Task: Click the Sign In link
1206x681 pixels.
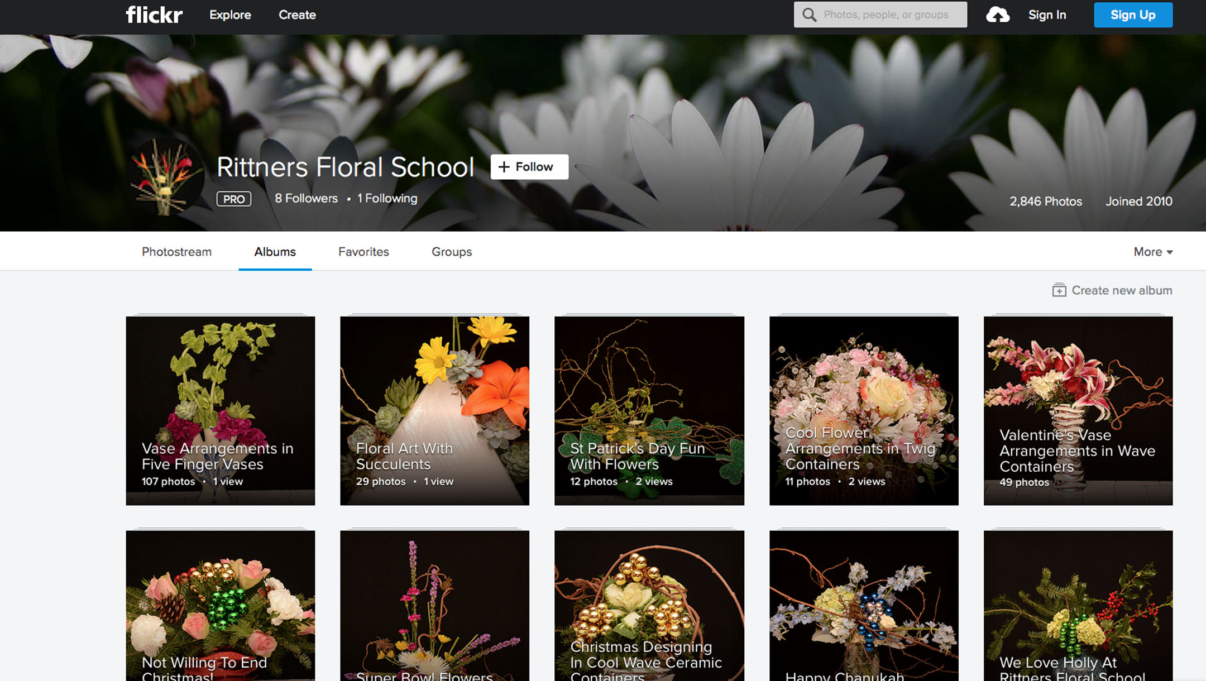Action: [1047, 15]
